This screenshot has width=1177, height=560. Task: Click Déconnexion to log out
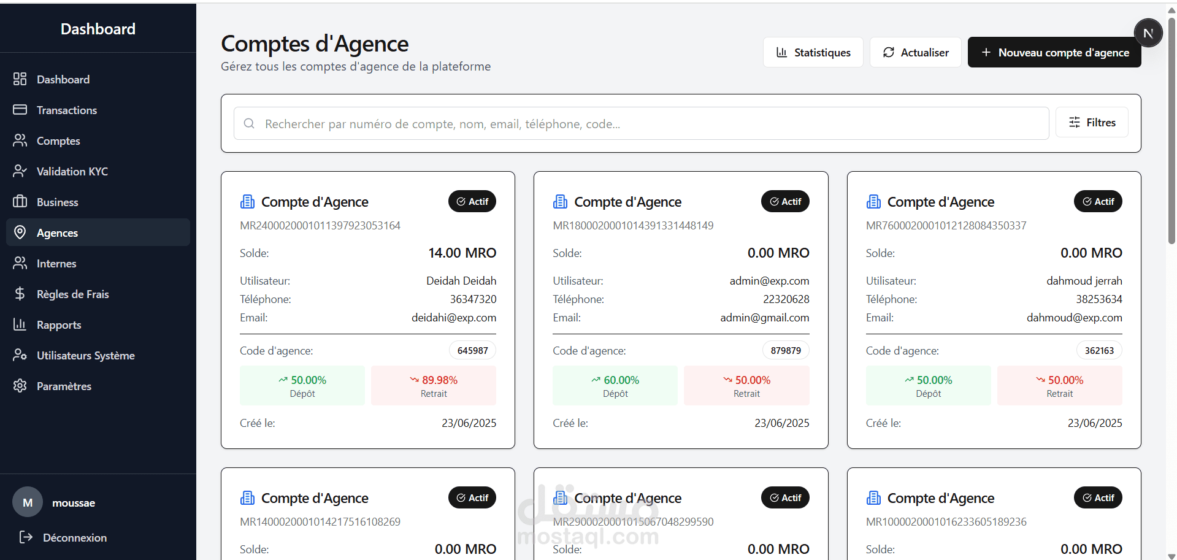98,537
